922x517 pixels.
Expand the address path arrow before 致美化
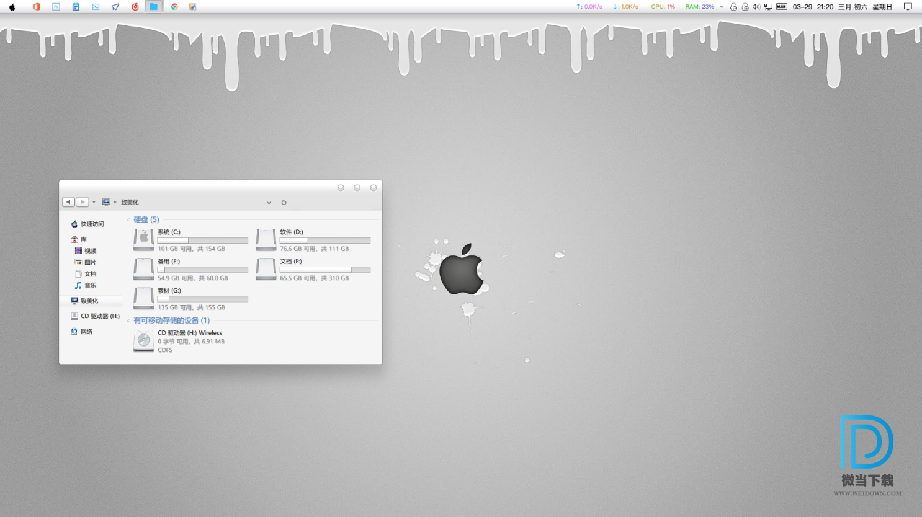[115, 202]
